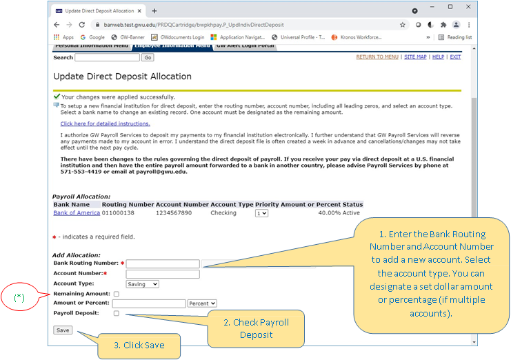Open the Reading list

click(455, 37)
